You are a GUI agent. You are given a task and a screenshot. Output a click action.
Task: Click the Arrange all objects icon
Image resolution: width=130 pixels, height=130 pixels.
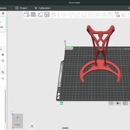tap(47, 15)
